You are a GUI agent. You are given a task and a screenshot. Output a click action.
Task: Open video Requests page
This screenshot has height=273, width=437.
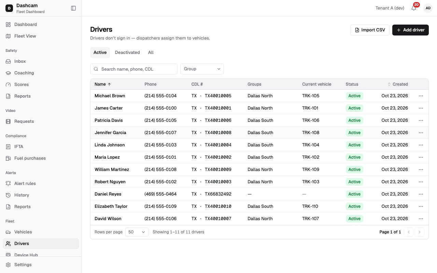click(x=41, y=121)
